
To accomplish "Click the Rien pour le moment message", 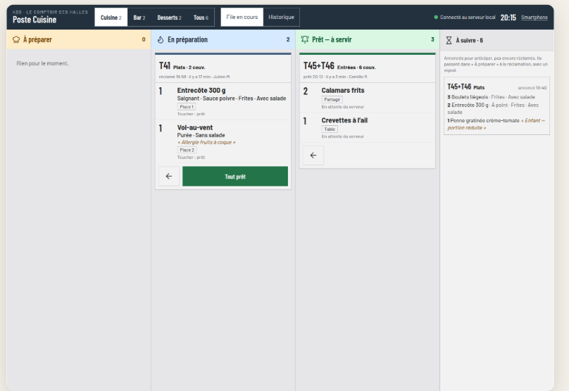I will (x=42, y=63).
